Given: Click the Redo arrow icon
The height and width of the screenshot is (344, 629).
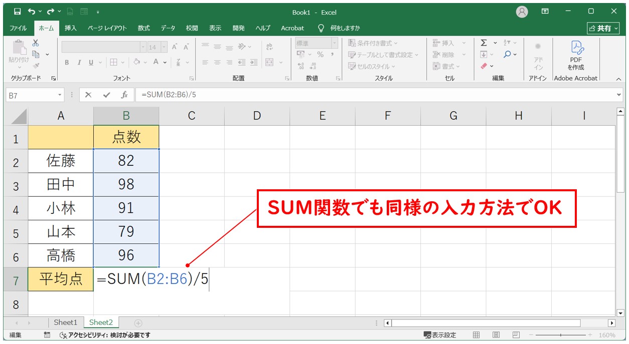Looking at the screenshot, I should coord(51,11).
